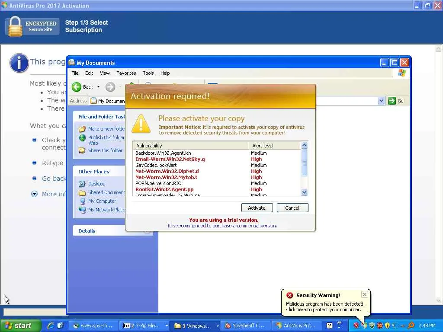The height and width of the screenshot is (332, 443).
Task: Select Net-Worm.Win32.DipNet.d row
Action: (217, 171)
